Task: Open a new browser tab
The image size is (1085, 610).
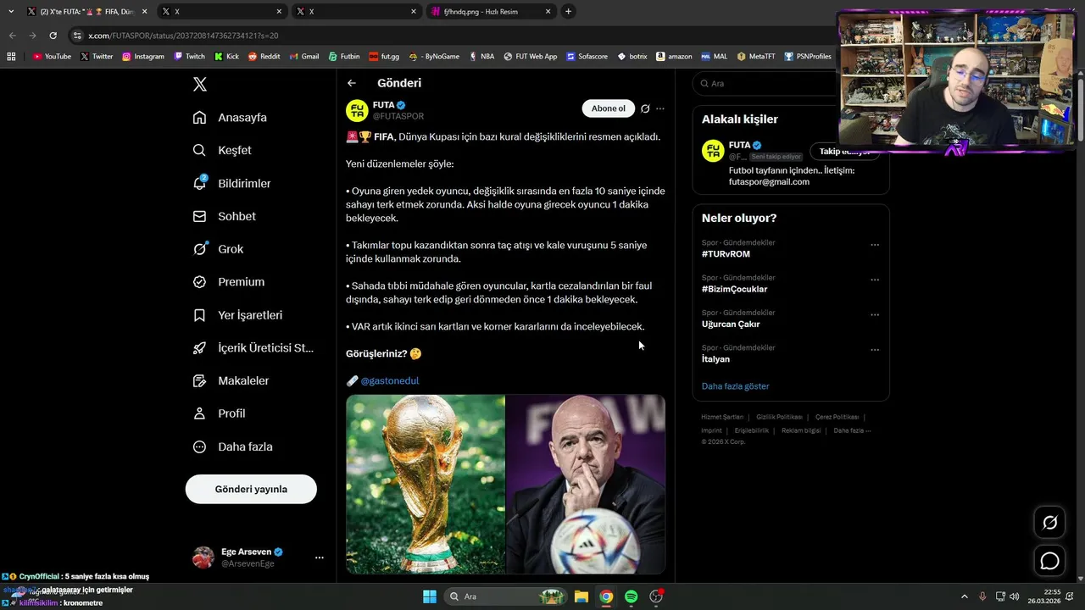Action: pos(568,12)
